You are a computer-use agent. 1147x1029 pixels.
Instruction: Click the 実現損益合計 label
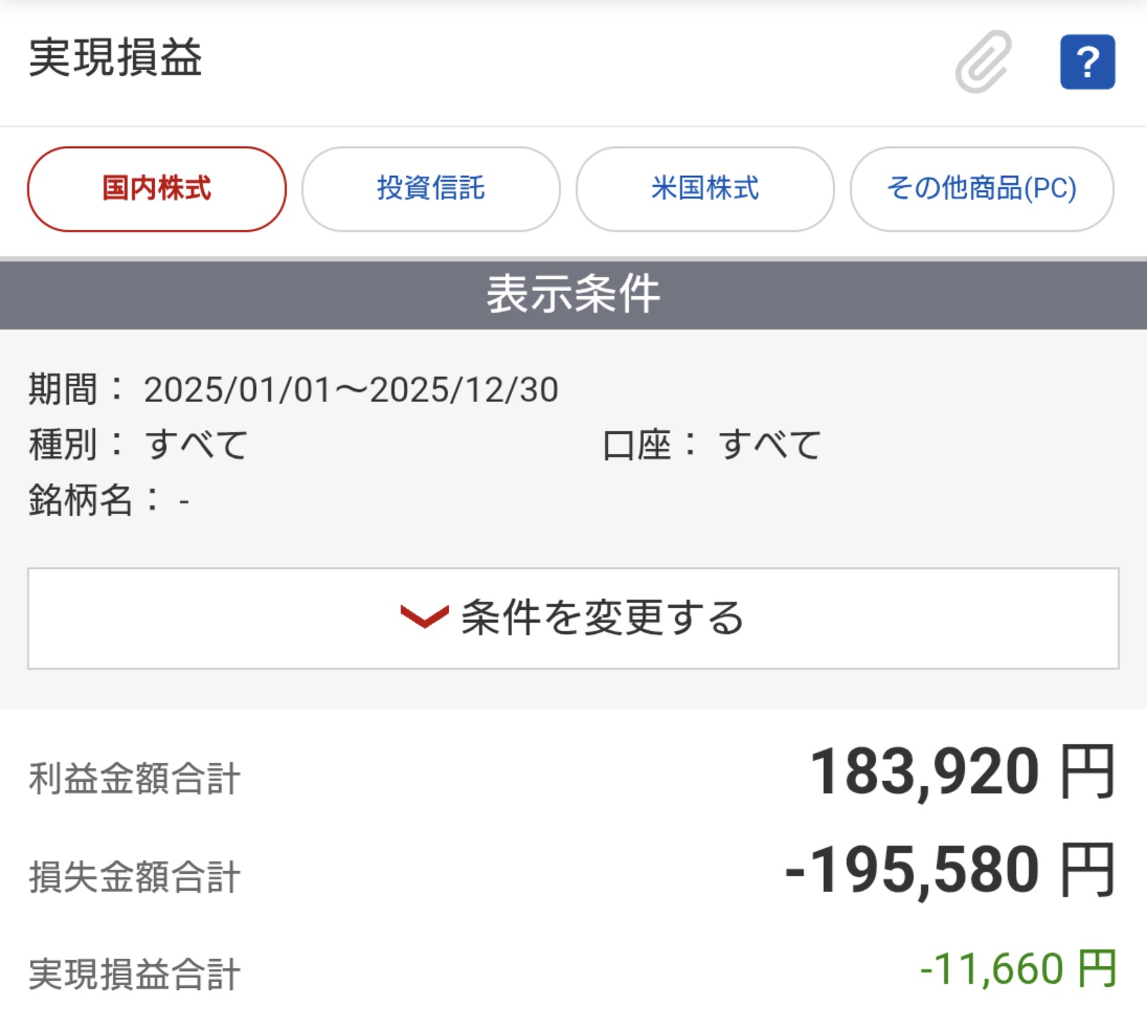click(x=133, y=972)
